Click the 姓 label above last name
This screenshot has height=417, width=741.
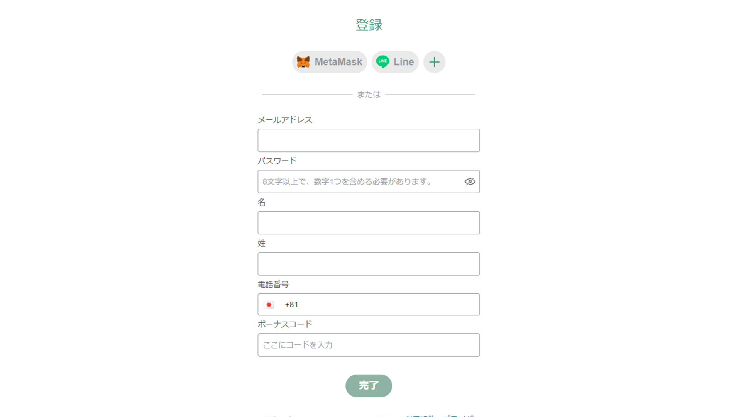click(x=262, y=243)
